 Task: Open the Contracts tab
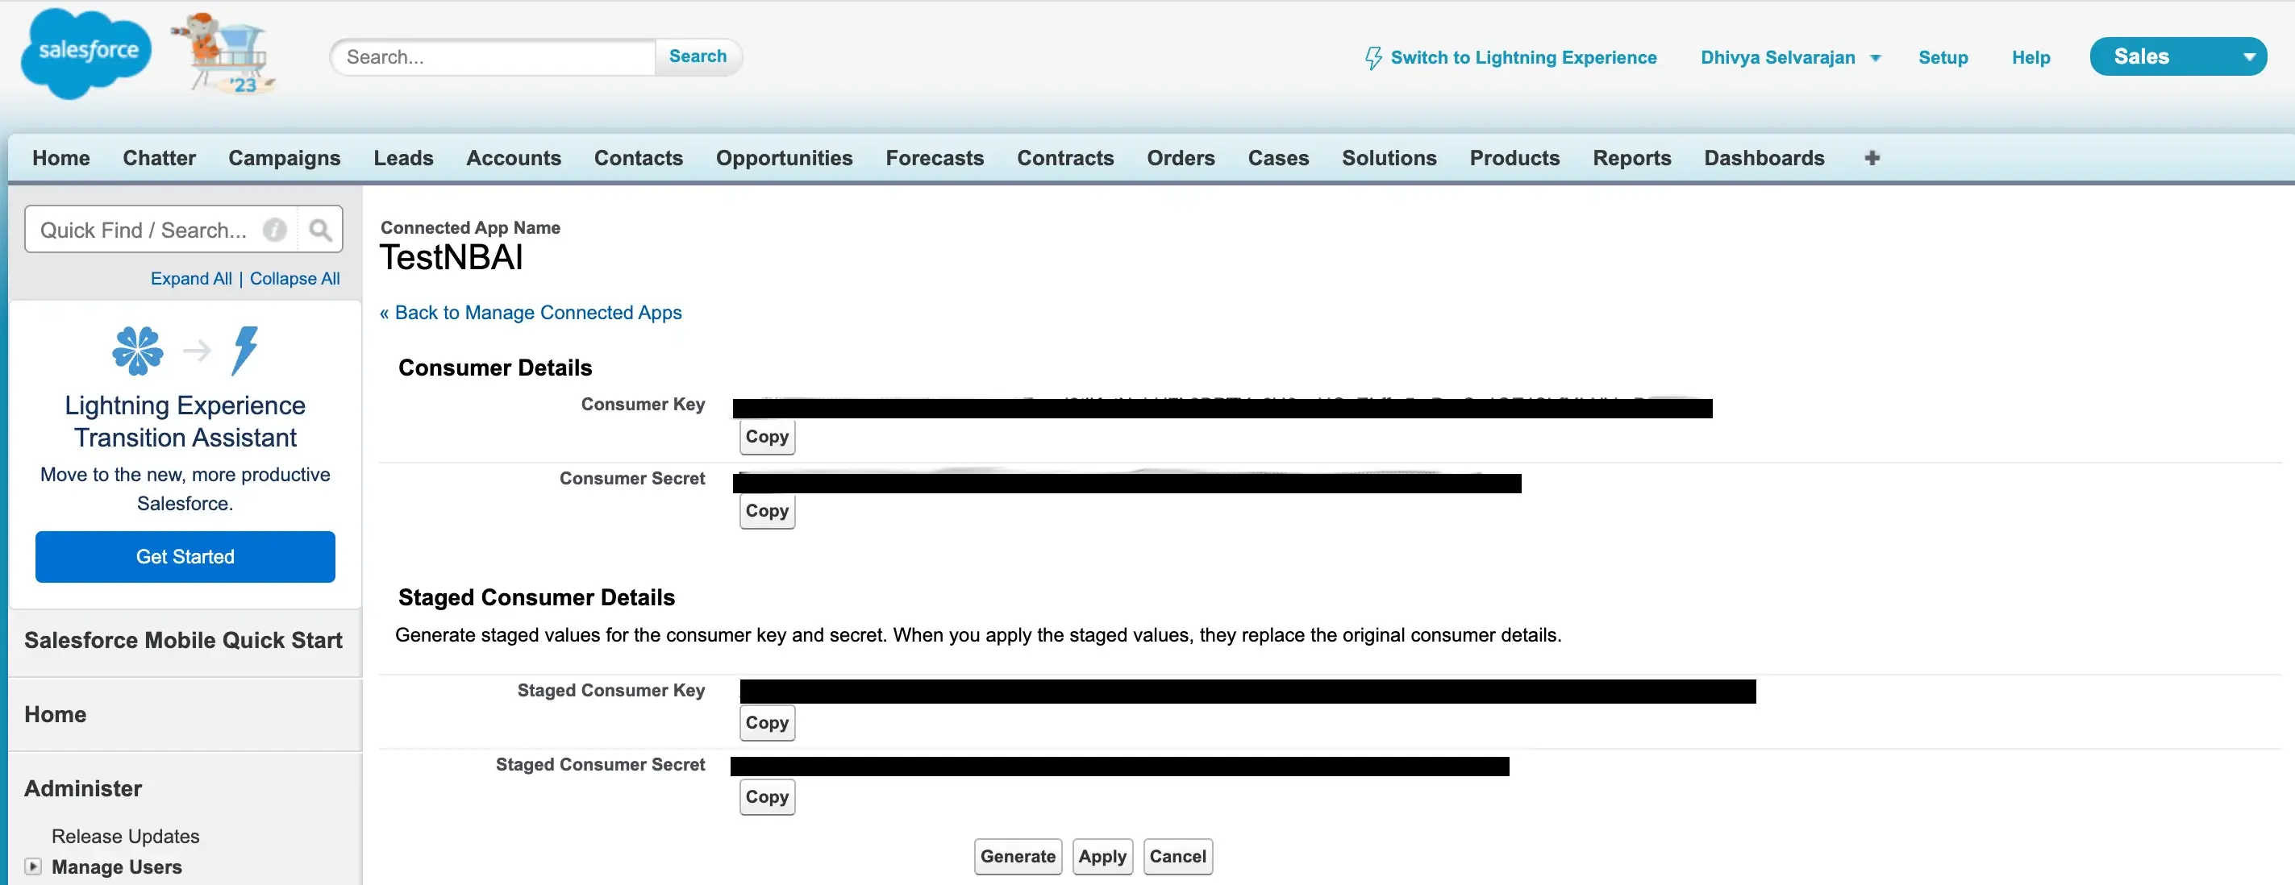(1065, 158)
